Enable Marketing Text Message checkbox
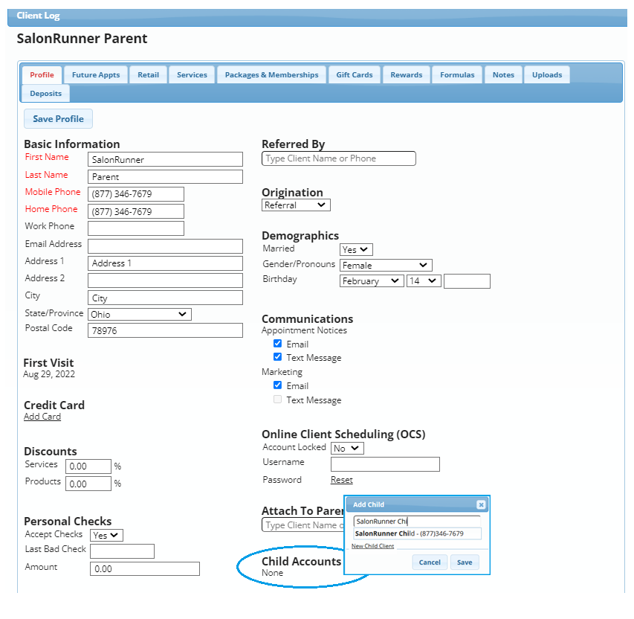 [277, 400]
